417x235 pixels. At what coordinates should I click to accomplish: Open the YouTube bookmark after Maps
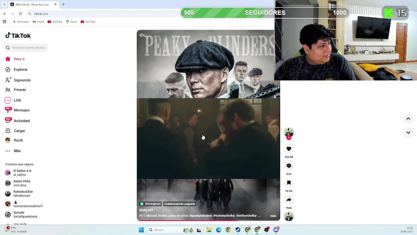click(88, 22)
